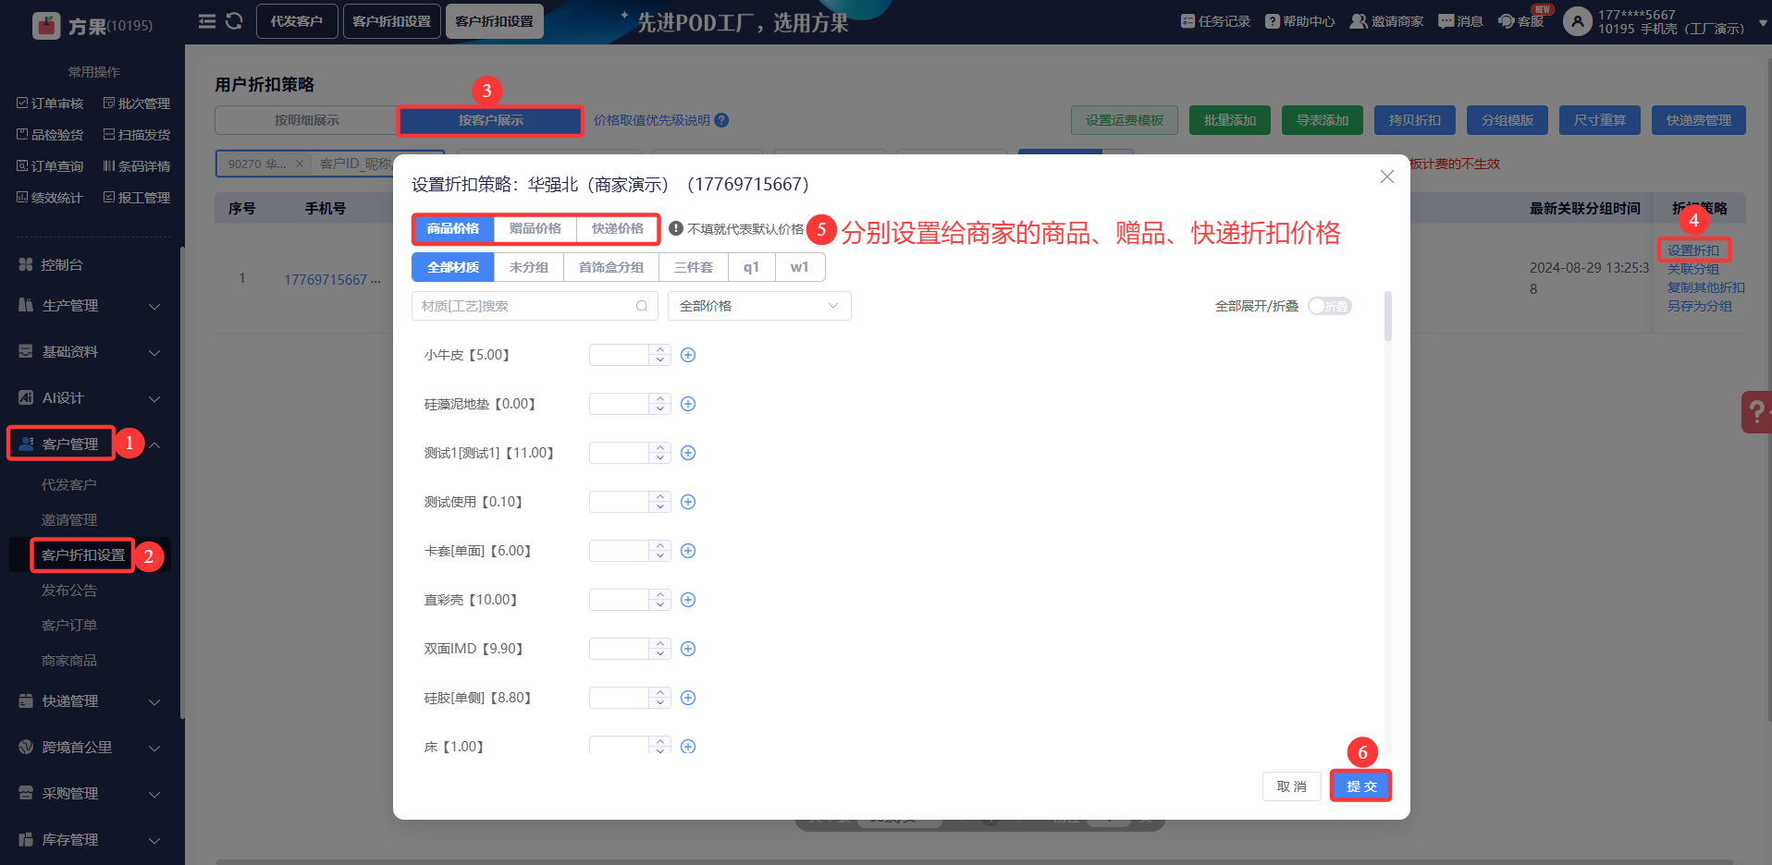Viewport: 1772px width, 865px height.
Task: Increase the 硅藻泥地垫 price stepper
Action: pyautogui.click(x=659, y=398)
